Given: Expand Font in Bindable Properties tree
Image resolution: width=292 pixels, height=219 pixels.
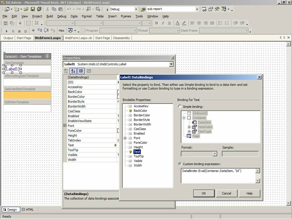Looking at the screenshot, I should [125, 138].
